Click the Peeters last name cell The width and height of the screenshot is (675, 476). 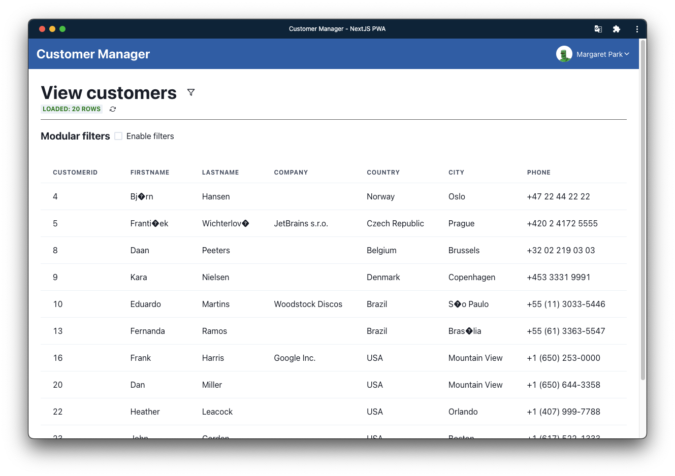click(216, 250)
